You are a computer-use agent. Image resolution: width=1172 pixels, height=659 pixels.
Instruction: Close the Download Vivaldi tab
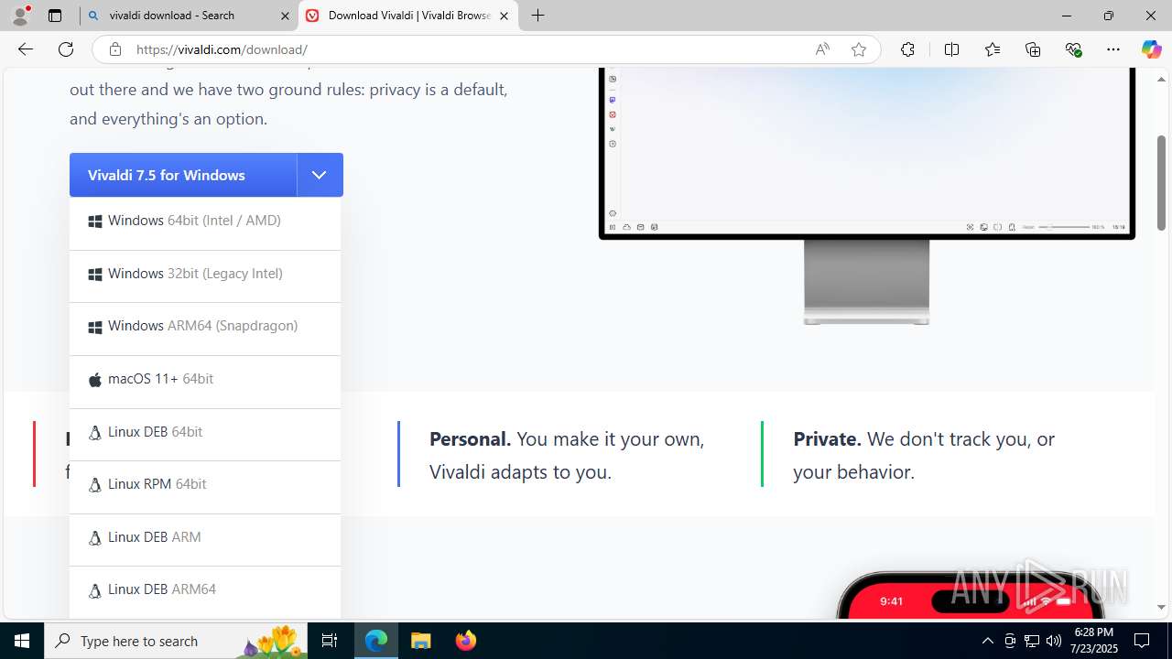coord(504,16)
